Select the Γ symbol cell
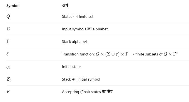 click(x=8, y=42)
